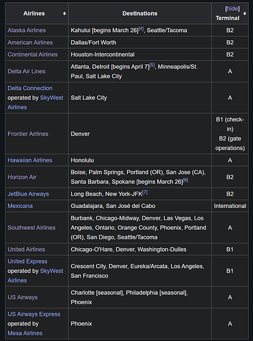Follow citation [7] after New York-JFK
The image size is (253, 341).
pyautogui.click(x=145, y=192)
